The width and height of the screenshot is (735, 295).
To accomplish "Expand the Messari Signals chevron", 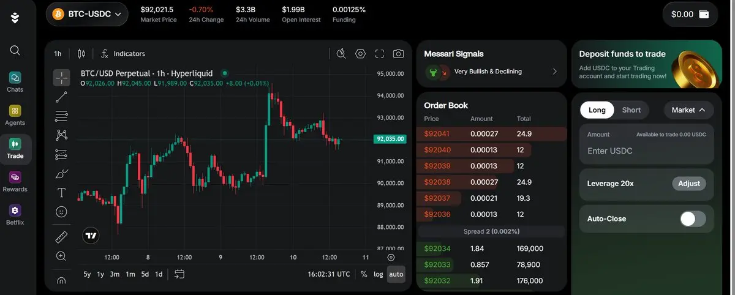I will pos(555,72).
